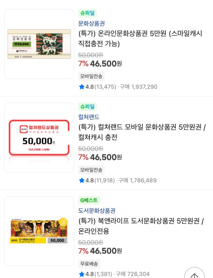
Task: Tap the 무료배송 tag on 북앤라이프 item
Action: [x=89, y=264]
